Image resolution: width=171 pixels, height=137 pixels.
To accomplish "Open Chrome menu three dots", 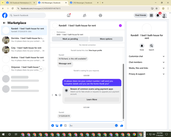I will [x=168, y=9].
